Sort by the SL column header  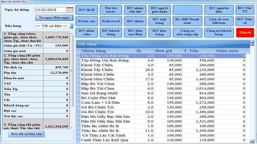coord(144,51)
